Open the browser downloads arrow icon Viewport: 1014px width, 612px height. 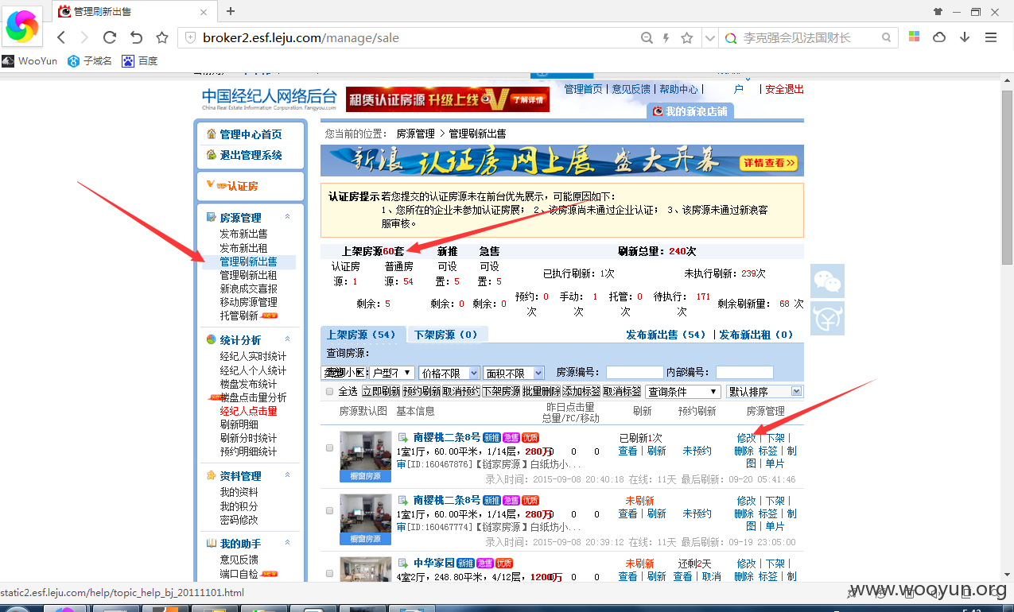pyautogui.click(x=965, y=37)
